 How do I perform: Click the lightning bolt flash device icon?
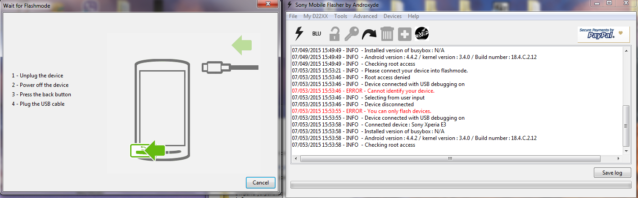click(299, 34)
